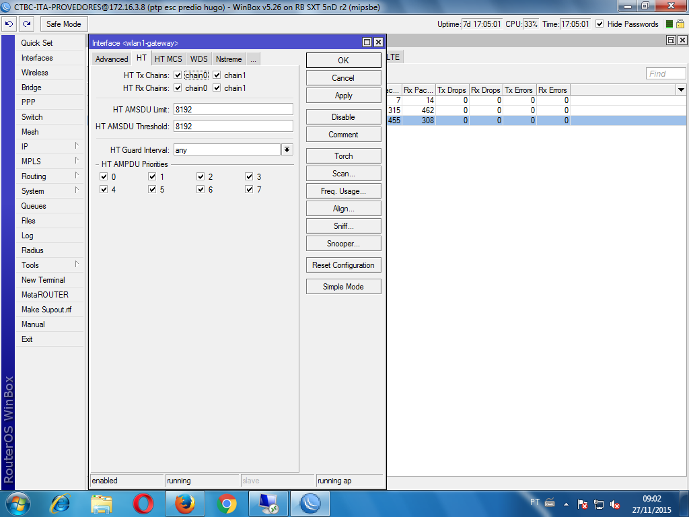Click the on-screen keyboard tray icon
Image resolution: width=689 pixels, height=517 pixels.
(x=550, y=502)
